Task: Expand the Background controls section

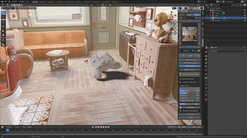Action: [x=190, y=63]
